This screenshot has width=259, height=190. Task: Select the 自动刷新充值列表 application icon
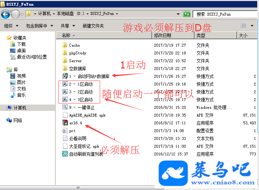click(x=65, y=154)
